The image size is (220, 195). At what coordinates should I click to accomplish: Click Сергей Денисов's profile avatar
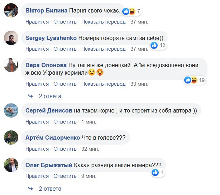pyautogui.click(x=11, y=110)
